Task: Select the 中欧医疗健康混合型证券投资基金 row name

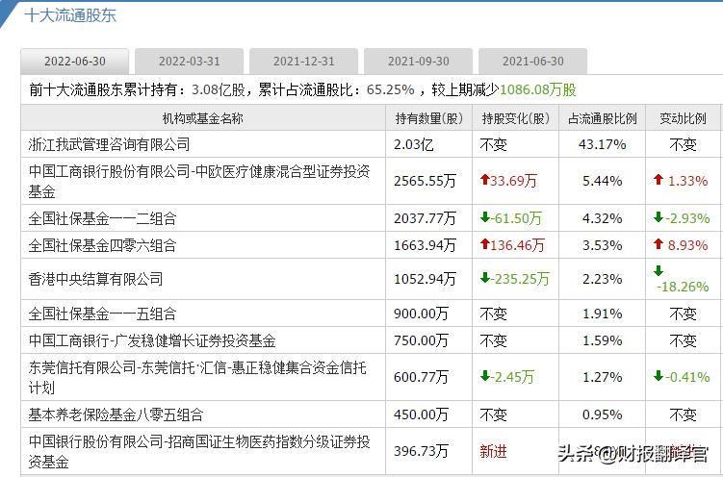Action: click(198, 181)
